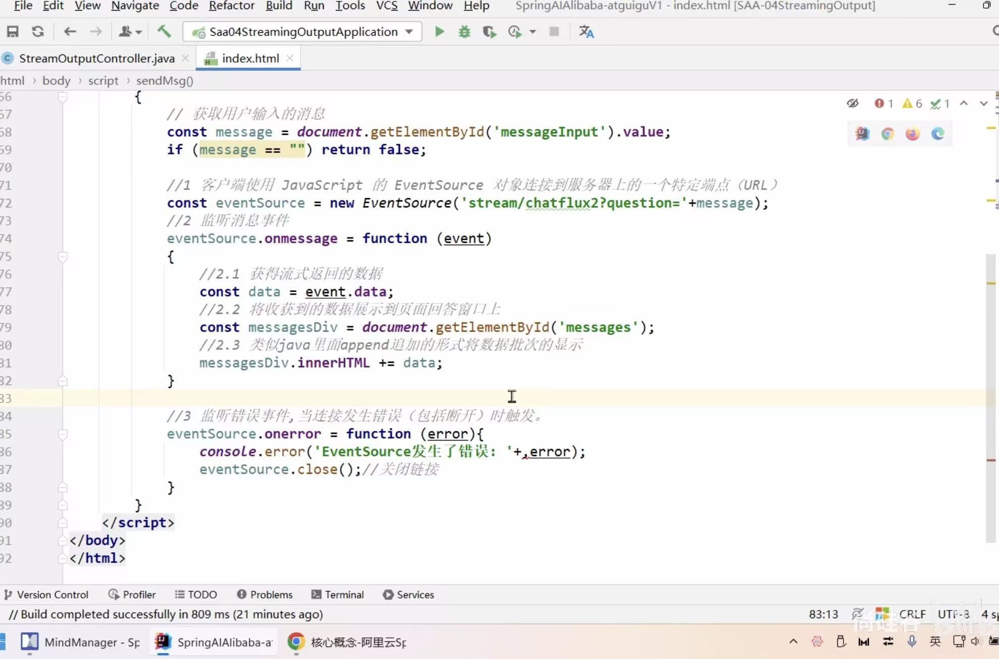Open page in Firefox browser icon
999x659 pixels.
(912, 134)
